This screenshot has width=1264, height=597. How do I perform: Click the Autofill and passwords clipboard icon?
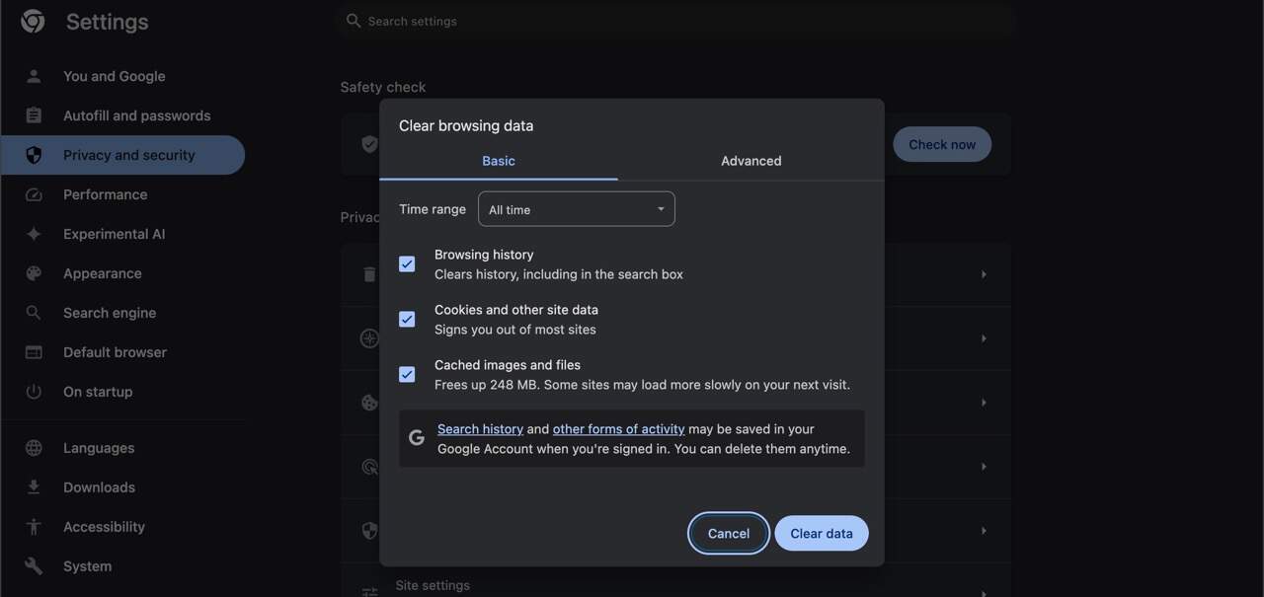point(34,115)
